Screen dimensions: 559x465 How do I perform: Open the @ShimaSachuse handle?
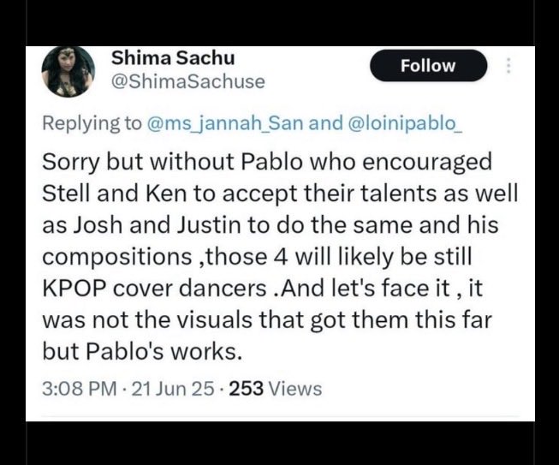click(188, 81)
